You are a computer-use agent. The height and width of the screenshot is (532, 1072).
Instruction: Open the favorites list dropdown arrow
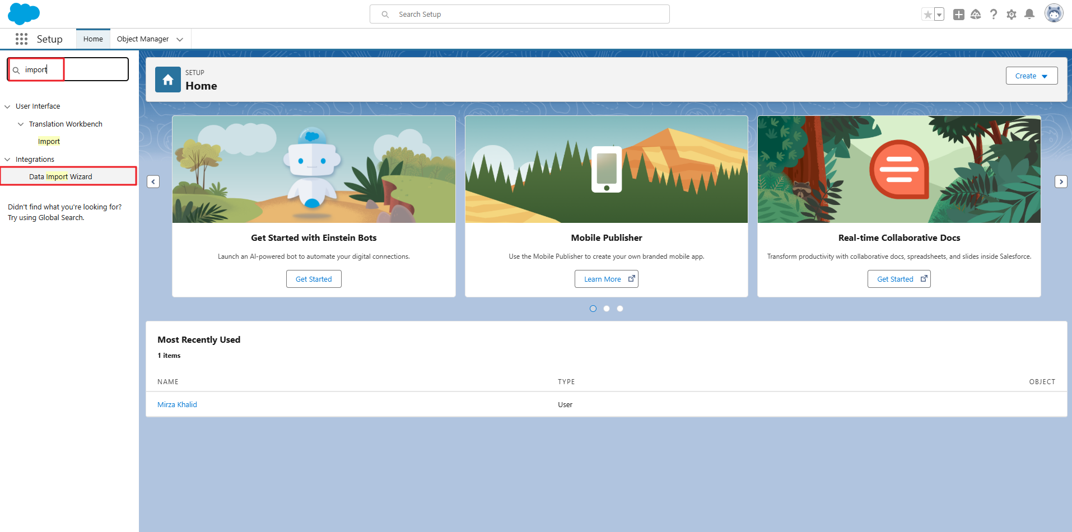(939, 15)
